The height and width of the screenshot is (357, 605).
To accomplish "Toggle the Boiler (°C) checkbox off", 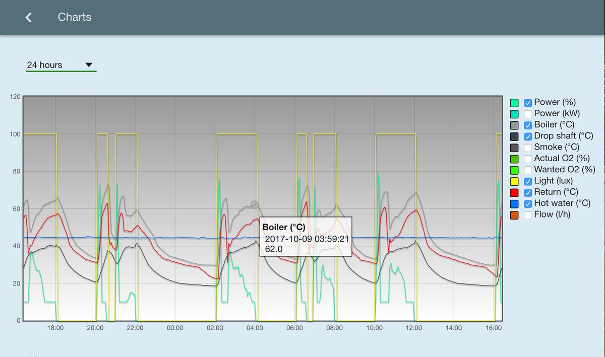I will (528, 125).
